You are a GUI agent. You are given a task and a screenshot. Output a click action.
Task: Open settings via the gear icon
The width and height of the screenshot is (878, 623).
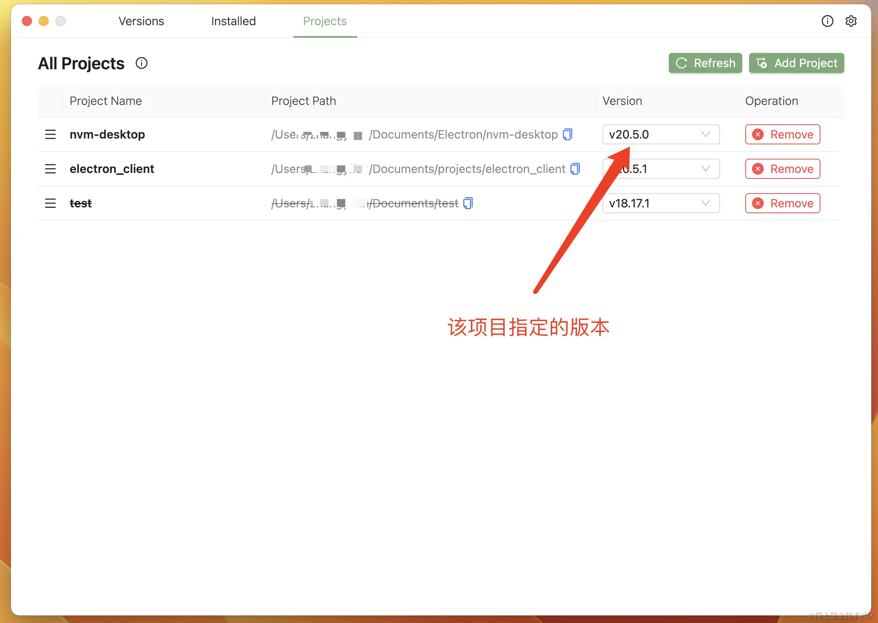click(x=851, y=21)
